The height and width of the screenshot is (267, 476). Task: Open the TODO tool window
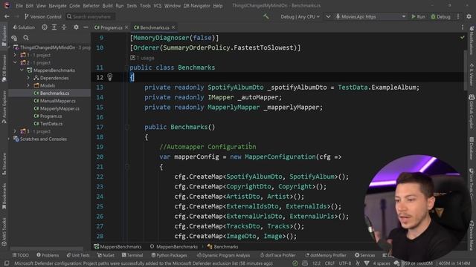(x=21, y=255)
